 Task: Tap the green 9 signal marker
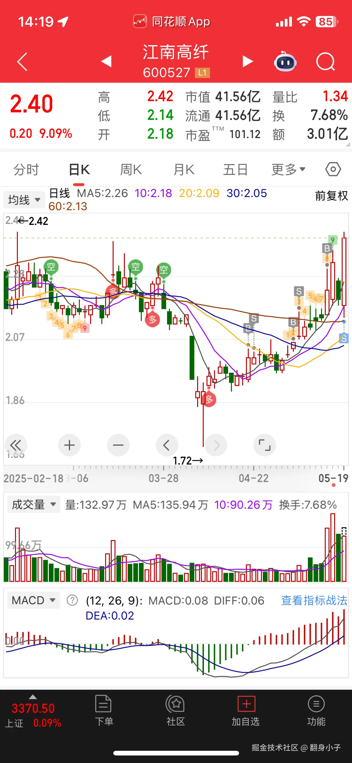click(333, 240)
